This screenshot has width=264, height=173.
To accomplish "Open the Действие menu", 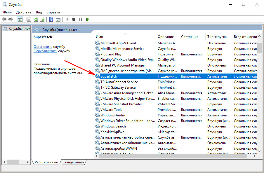I will [24, 12].
